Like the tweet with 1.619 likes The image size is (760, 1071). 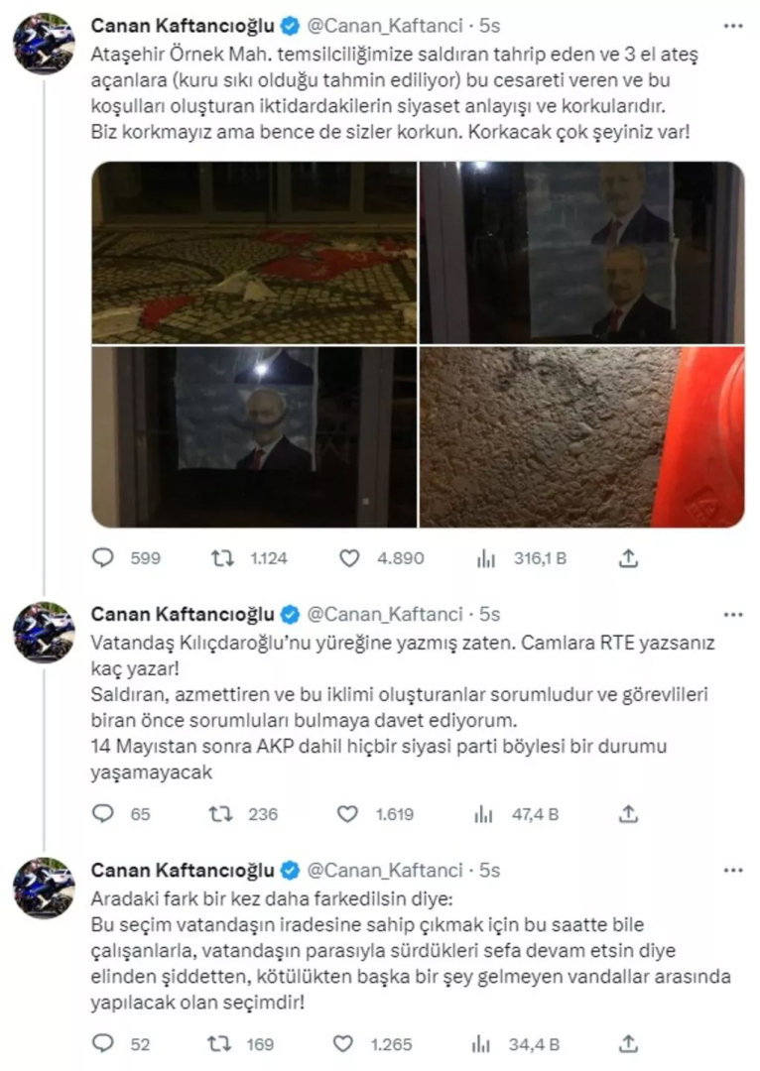(x=347, y=814)
